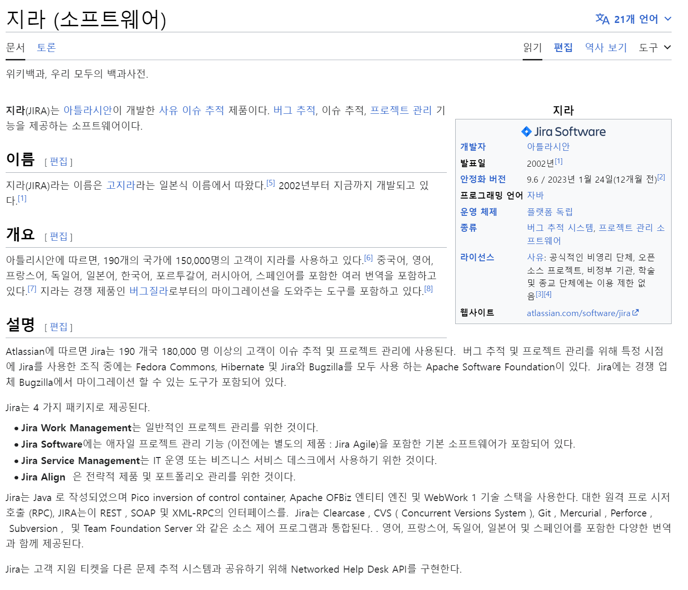Open the 프로젝트 관리 소프트웨어 infobox link
Viewport: 688px width, 590px height.
coord(596,234)
